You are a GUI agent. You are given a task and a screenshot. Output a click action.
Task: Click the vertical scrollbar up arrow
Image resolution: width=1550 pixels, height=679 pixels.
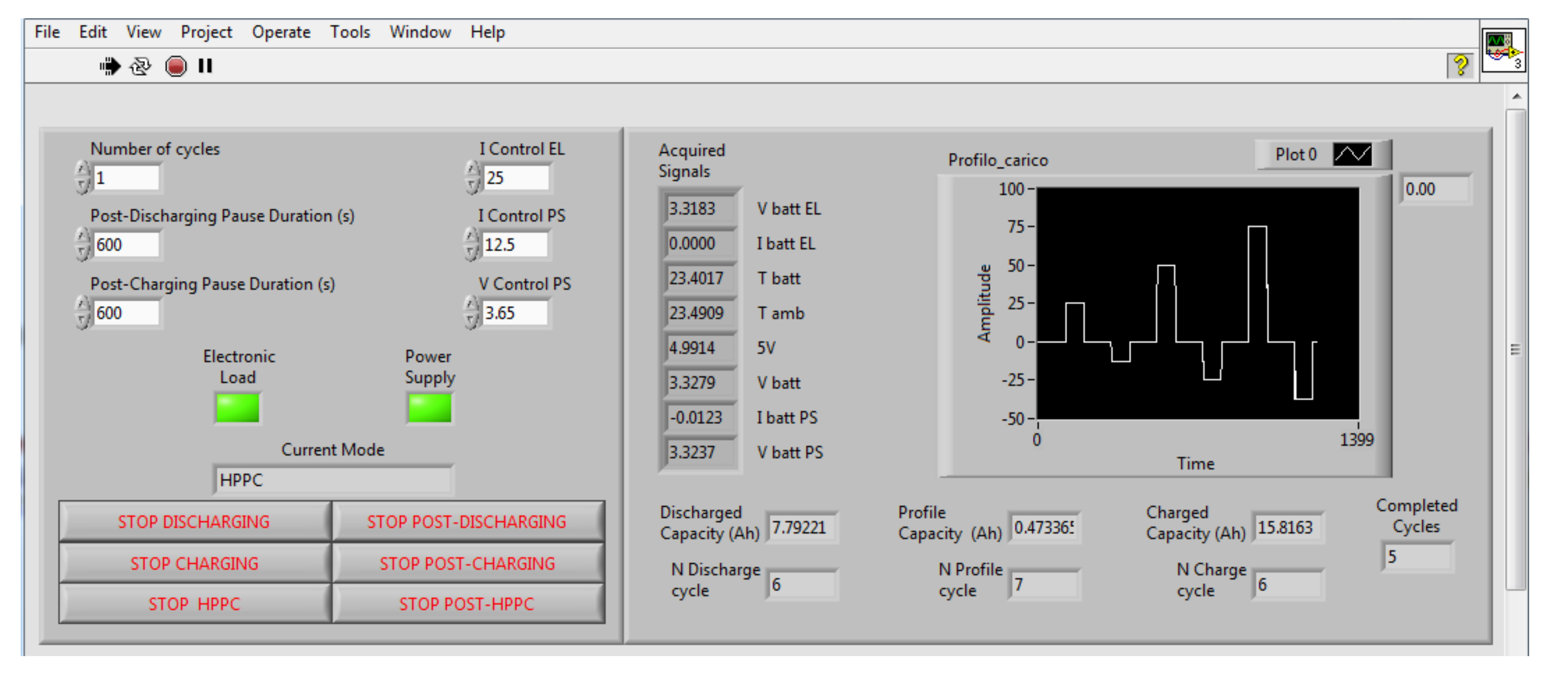[x=1516, y=96]
